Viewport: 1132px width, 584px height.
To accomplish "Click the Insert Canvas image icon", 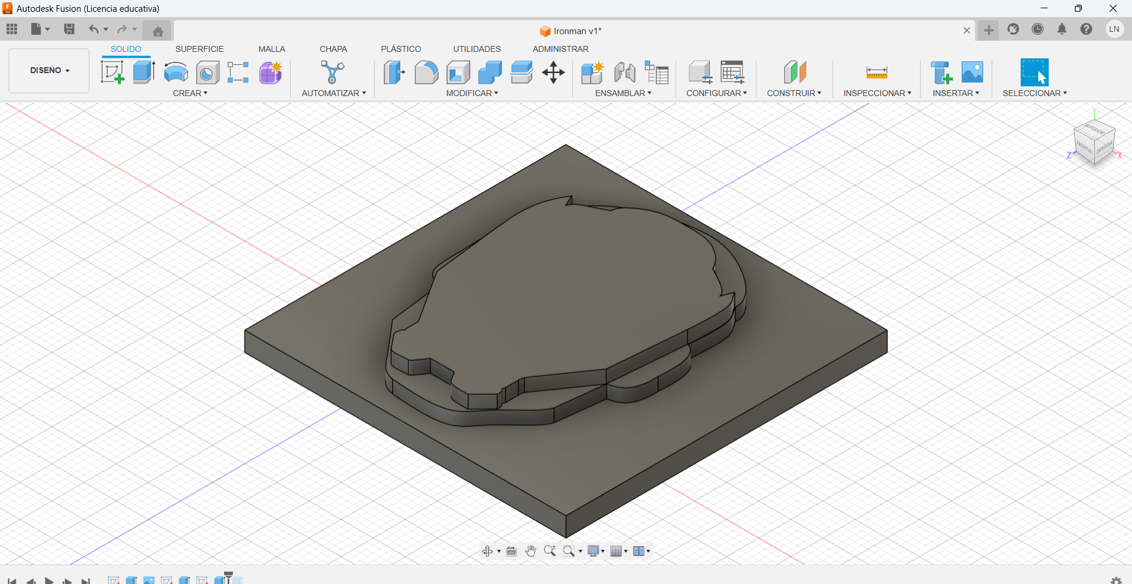I will (972, 72).
